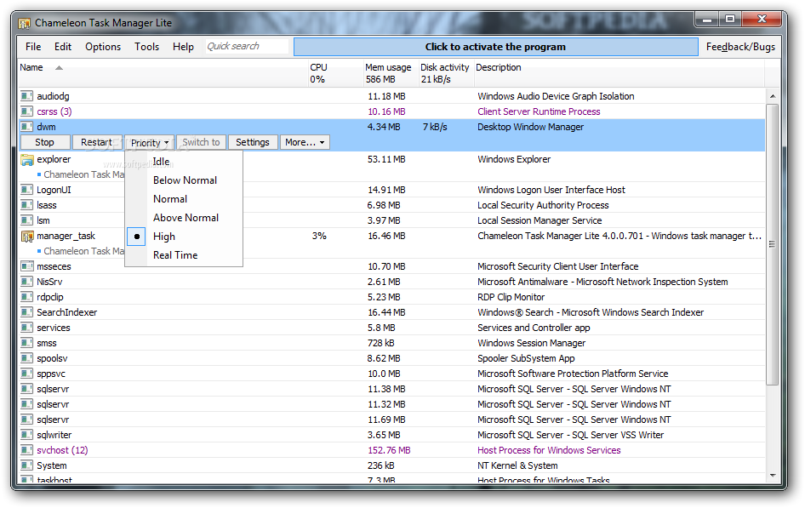This screenshot has height=508, width=805.
Task: Select Chameleon Task Ma window under explorer
Action: pyautogui.click(x=83, y=175)
